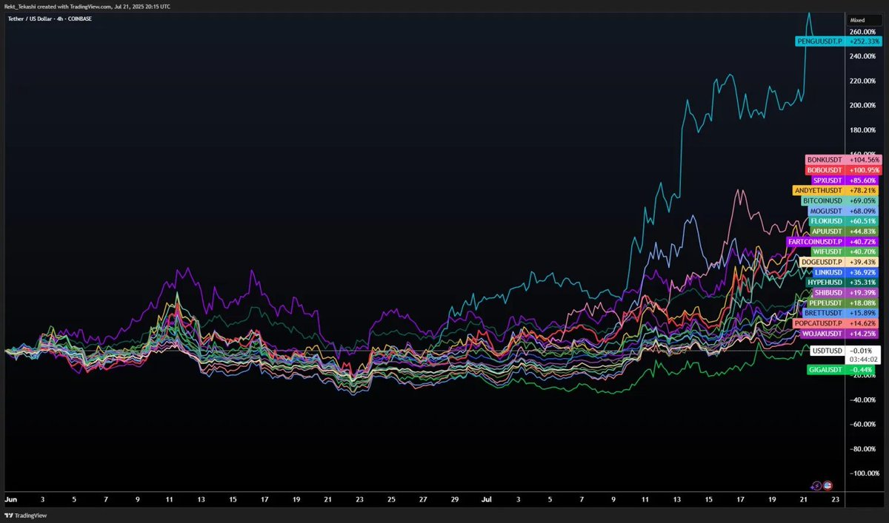Select the WIFUSDT price label
This screenshot has height=523, width=889.
click(829, 252)
